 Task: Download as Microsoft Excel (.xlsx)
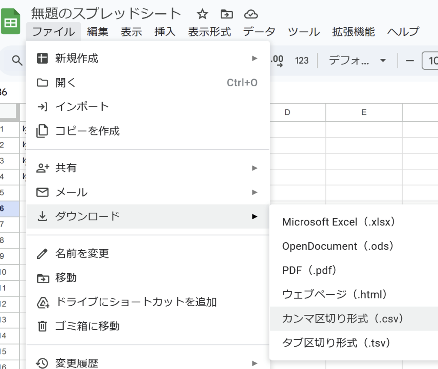(x=338, y=222)
